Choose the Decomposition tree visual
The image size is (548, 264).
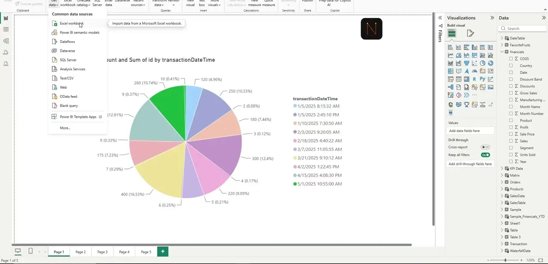[450, 87]
